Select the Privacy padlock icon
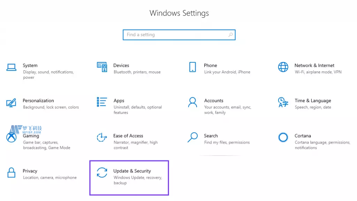Viewport: 357px width, 201px height. pyautogui.click(x=11, y=172)
